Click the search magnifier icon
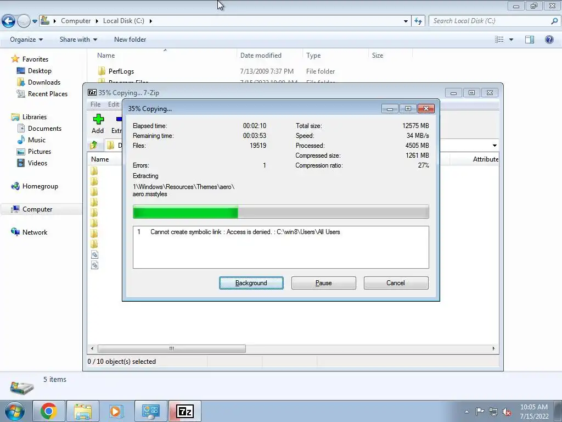Image resolution: width=562 pixels, height=422 pixels. click(554, 21)
